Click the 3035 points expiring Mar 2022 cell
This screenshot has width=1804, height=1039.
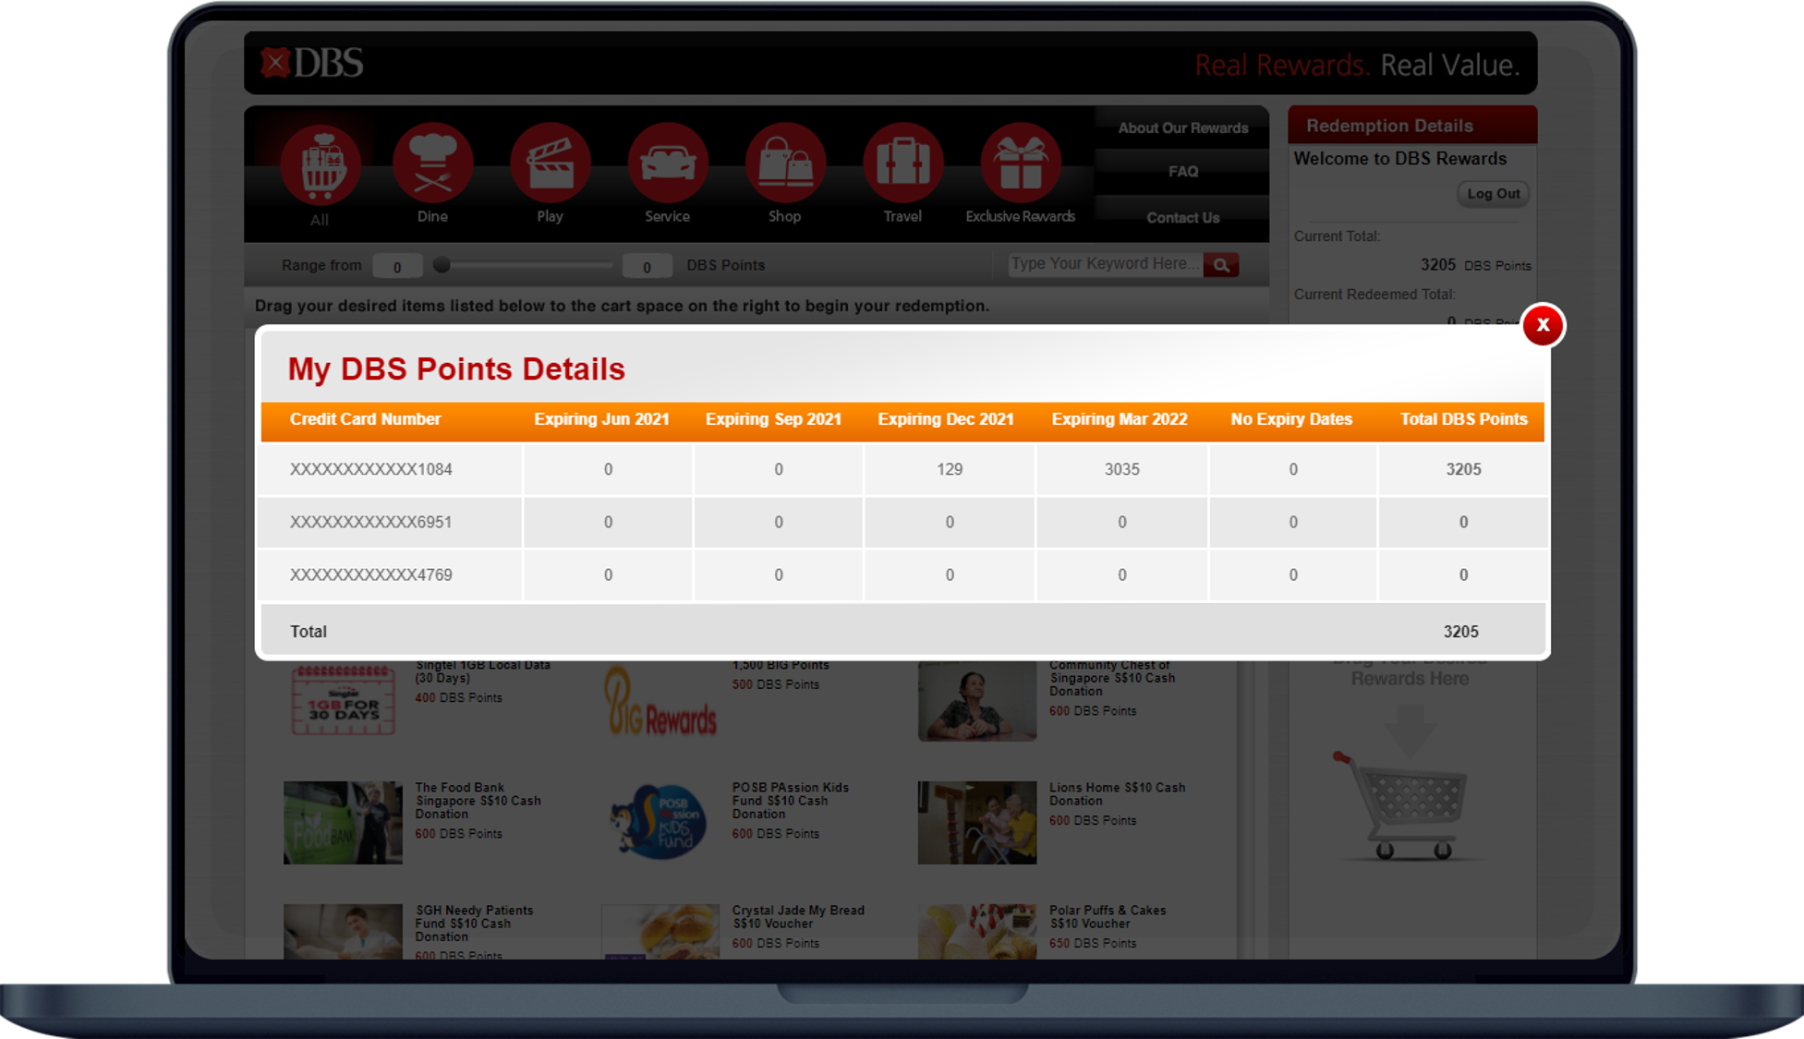coord(1122,469)
